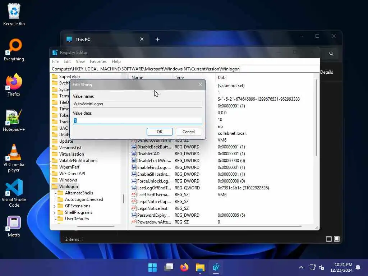
Task: Select the WbemPerf key
Action: pos(69,167)
